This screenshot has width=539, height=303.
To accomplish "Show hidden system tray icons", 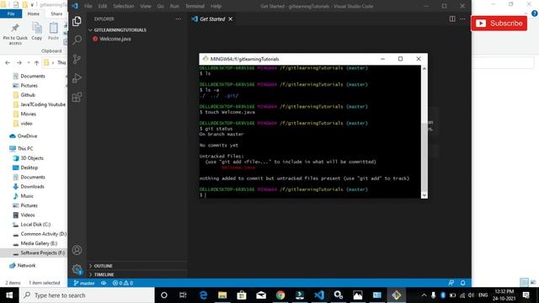I will pyautogui.click(x=424, y=295).
